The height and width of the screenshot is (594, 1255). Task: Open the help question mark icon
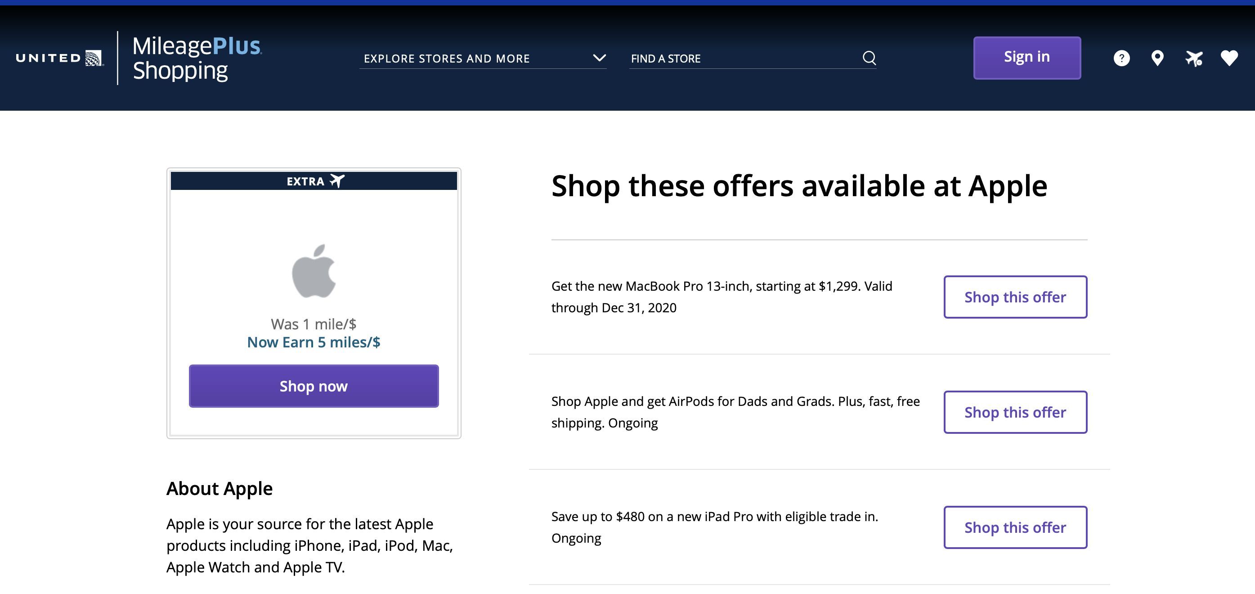[1121, 58]
